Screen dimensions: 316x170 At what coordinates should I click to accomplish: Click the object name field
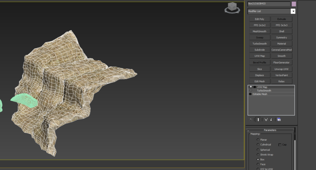coord(269,3)
